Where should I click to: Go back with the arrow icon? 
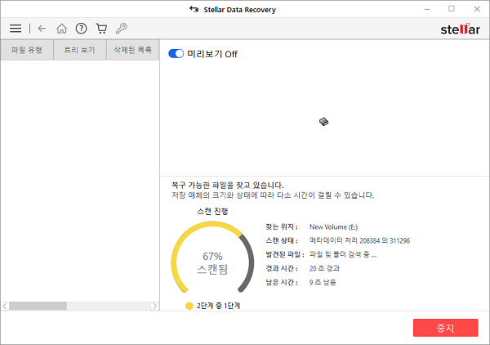(x=42, y=29)
